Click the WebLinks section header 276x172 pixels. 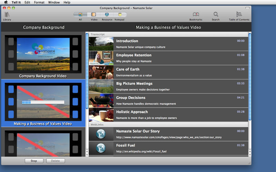click(168, 125)
